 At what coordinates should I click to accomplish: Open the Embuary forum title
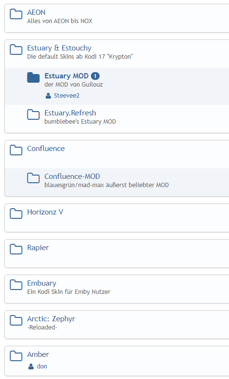tap(41, 283)
